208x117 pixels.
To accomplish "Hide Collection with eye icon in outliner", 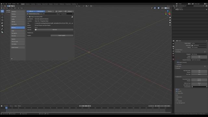I will pyautogui.click(x=206, y=9).
